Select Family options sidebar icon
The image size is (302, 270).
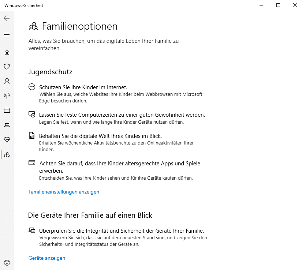[7, 155]
